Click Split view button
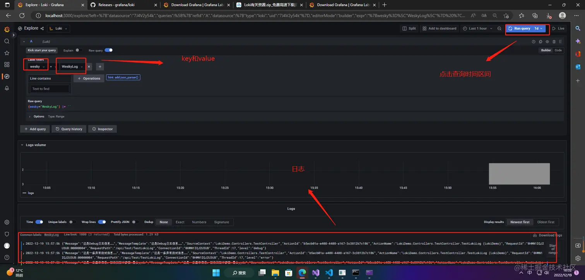 (409, 28)
